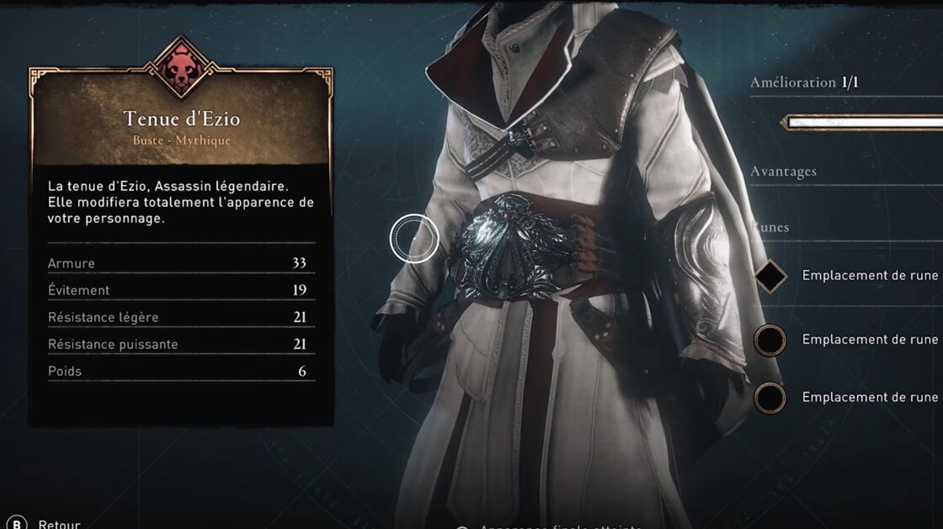The width and height of the screenshot is (943, 529).
Task: Click the circular reticle cursor on the outfit
Action: [x=413, y=238]
